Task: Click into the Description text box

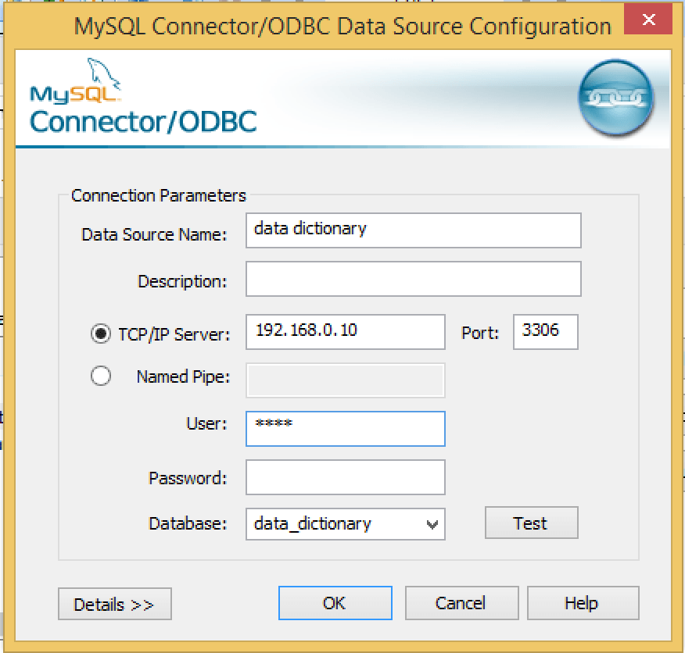Action: (x=413, y=279)
